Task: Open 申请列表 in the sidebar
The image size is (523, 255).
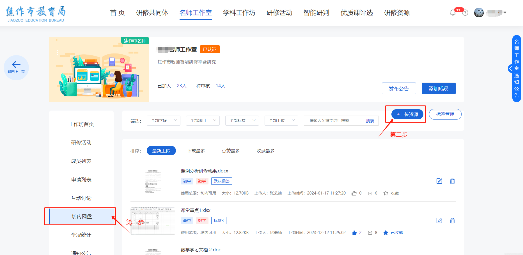Action: (81, 179)
